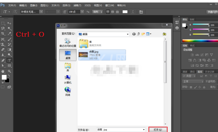Image resolution: width=218 pixels, height=132 pixels.
Task: Toggle lock position icon
Action: (x=200, y=87)
